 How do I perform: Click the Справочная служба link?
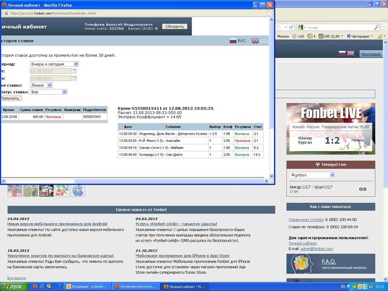pos(306,219)
